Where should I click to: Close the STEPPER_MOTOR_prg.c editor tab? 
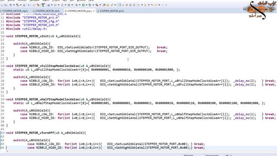[x=94, y=11]
